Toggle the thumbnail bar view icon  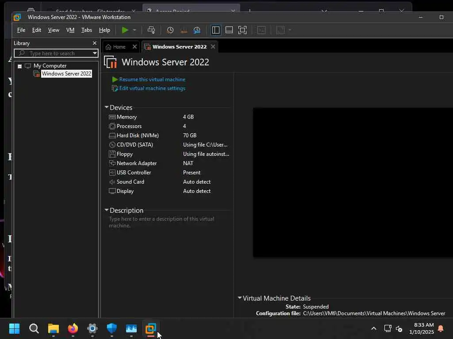(229, 30)
